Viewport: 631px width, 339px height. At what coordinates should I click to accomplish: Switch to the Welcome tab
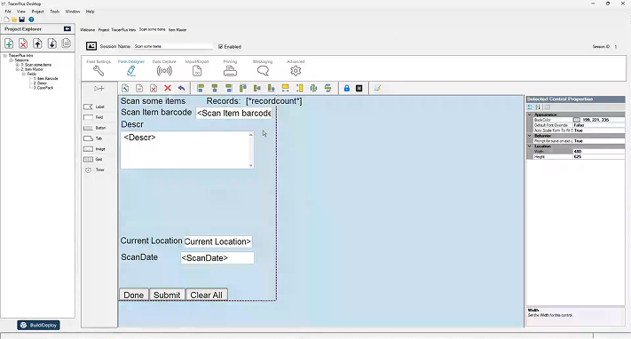pyautogui.click(x=87, y=30)
